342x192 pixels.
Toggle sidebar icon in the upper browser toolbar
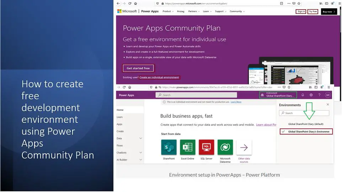pos(326,4)
